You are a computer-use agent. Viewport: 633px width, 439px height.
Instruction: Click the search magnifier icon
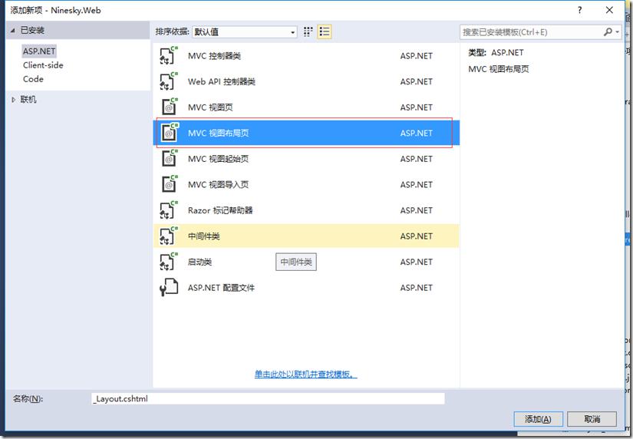point(608,32)
